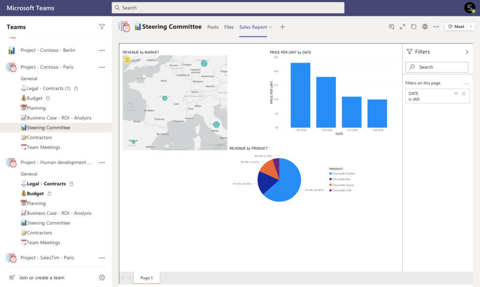This screenshot has height=287, width=480.
Task: Open more options for the tab header
Action: pos(436,27)
